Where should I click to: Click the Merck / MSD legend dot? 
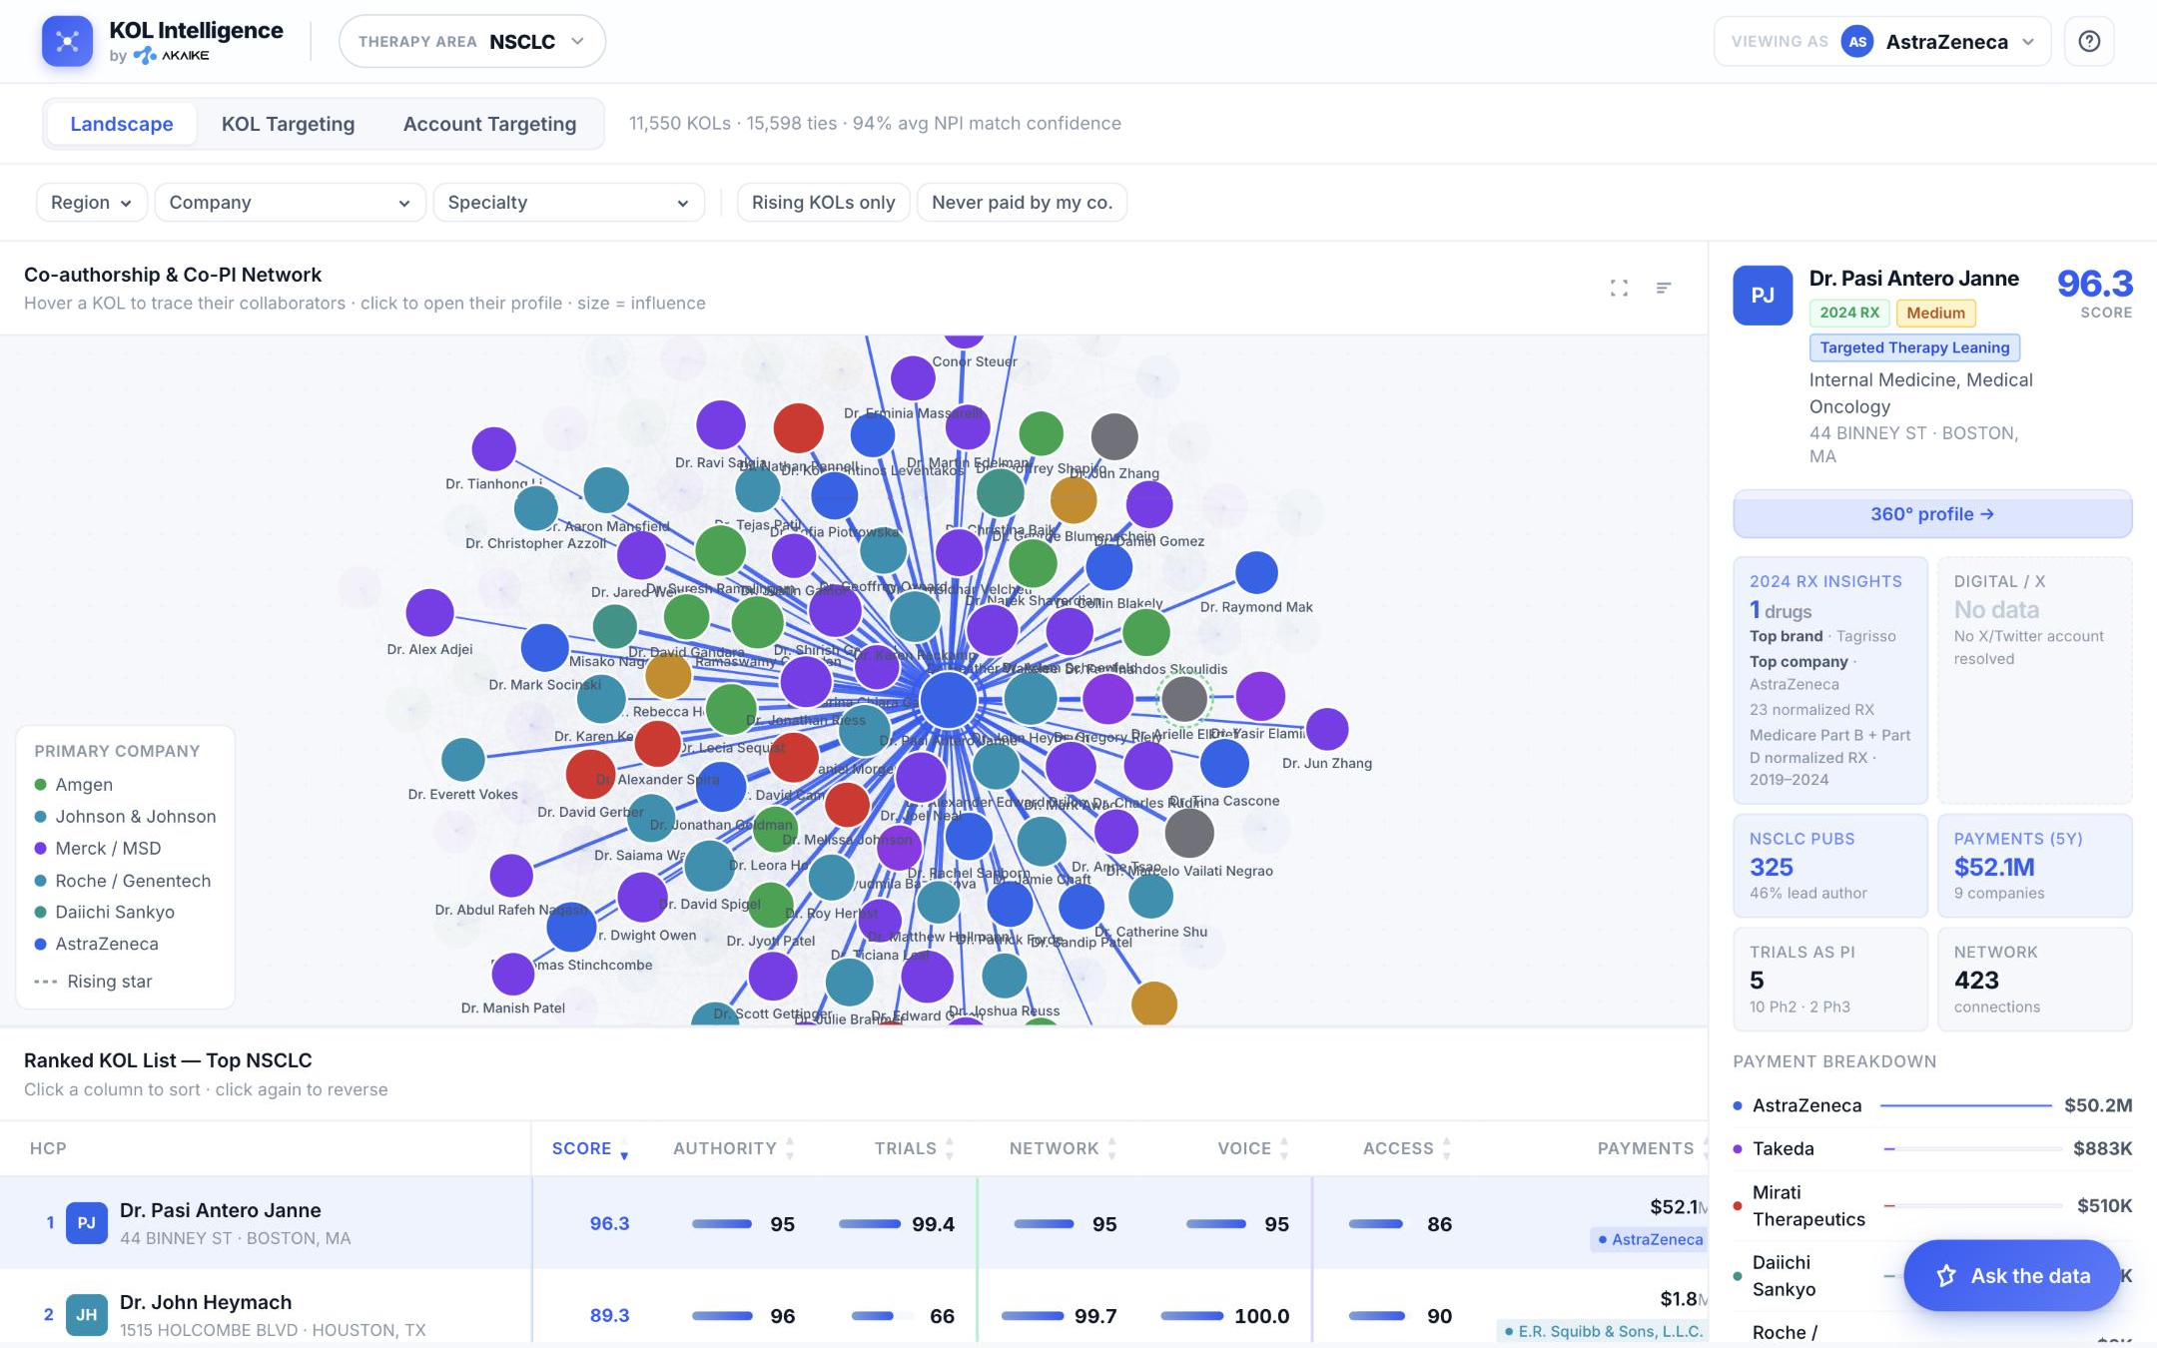coord(41,849)
